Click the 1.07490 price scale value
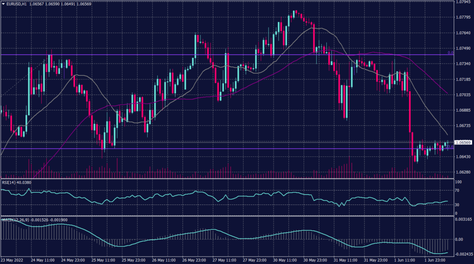Screen dimensions: 474x264 tap(463, 48)
